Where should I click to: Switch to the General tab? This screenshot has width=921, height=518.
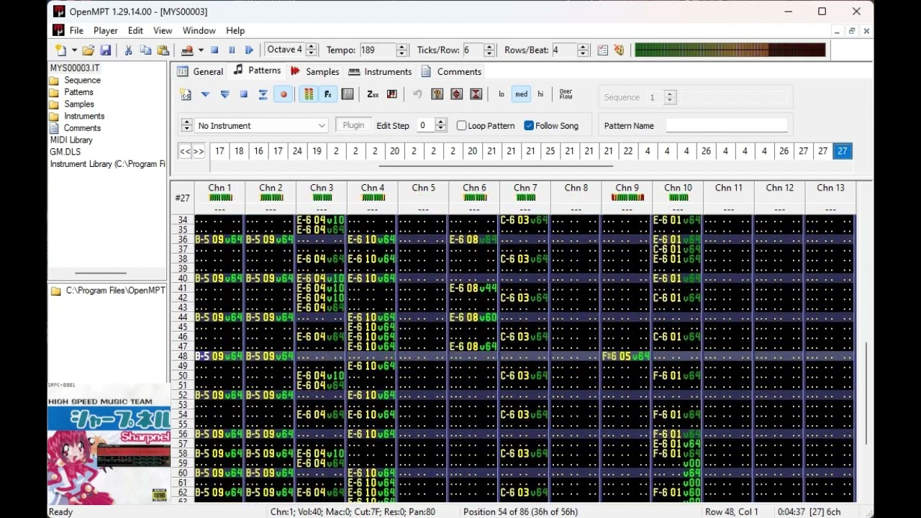pyautogui.click(x=200, y=72)
